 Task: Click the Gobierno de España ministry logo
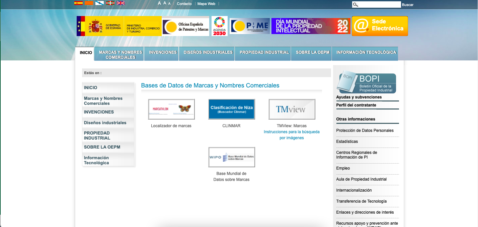[x=100, y=26]
